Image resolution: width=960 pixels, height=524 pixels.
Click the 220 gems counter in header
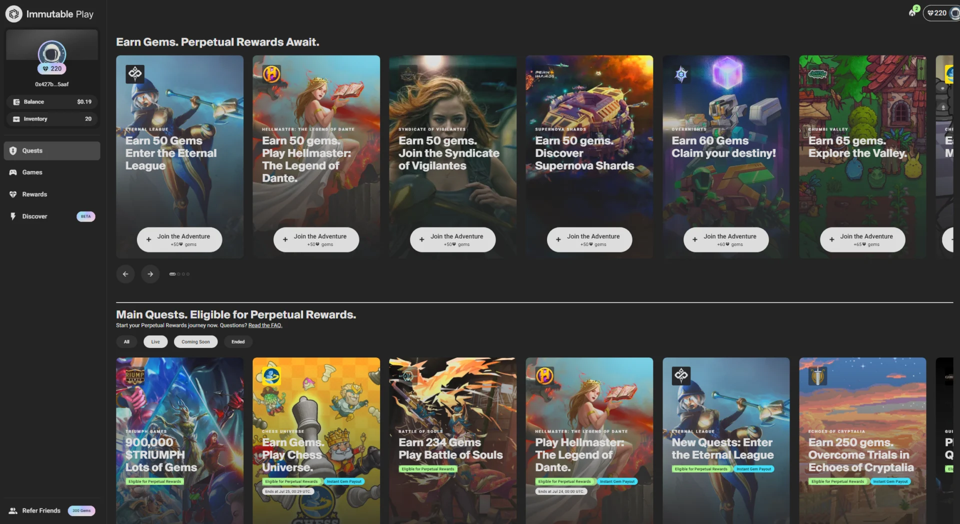[x=936, y=13]
